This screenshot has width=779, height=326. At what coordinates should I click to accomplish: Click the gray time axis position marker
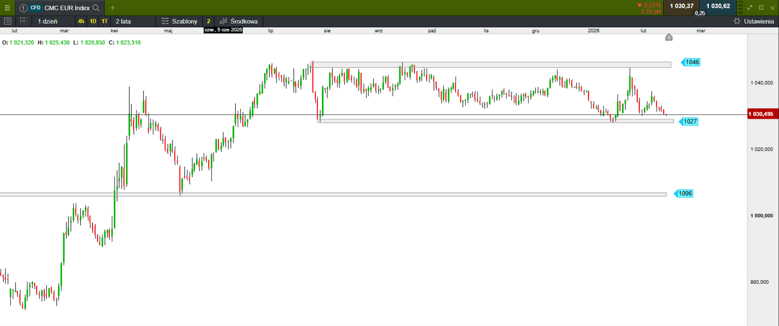click(x=669, y=37)
